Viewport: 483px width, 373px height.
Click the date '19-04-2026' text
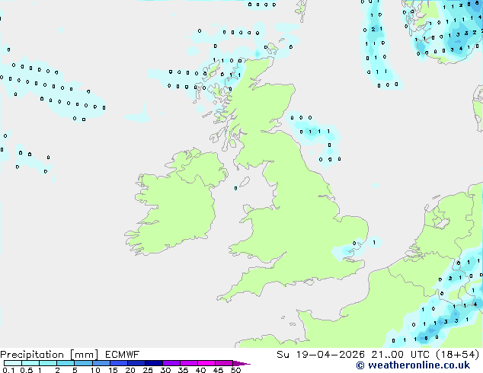330,355
